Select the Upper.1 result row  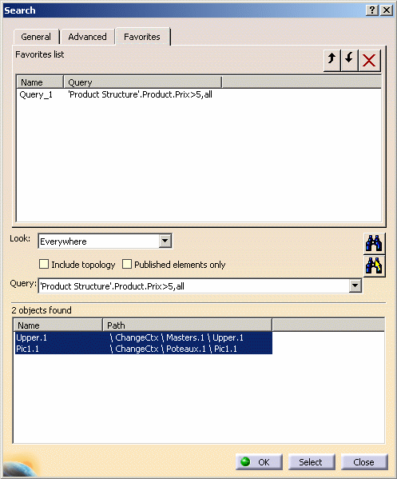tap(144, 337)
